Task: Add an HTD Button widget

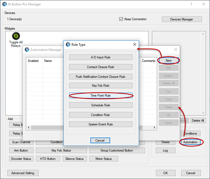Action: (48, 159)
